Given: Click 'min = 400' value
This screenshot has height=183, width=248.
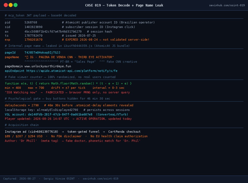Looking at the screenshot, I should coord(13,88).
